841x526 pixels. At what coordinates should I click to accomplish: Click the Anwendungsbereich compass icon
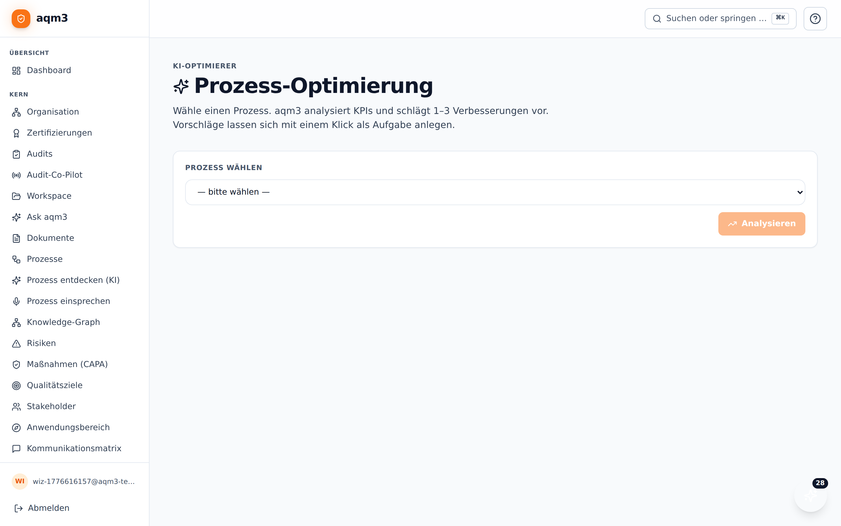[16, 428]
